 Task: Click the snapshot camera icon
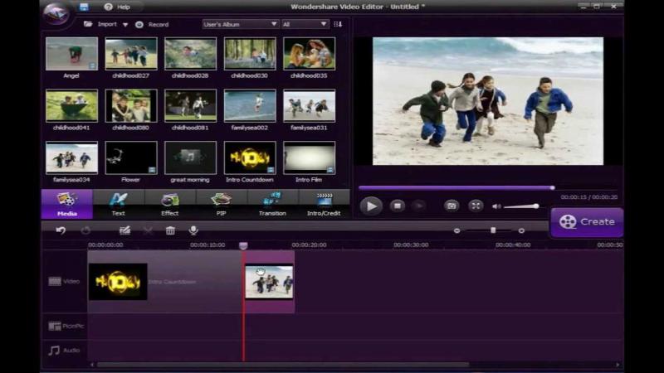point(452,206)
